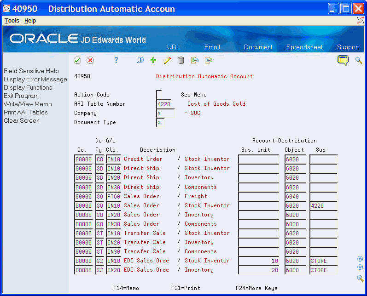This screenshot has height=296, width=367.
Task: Click the trash can delete icon
Action: pos(181,60)
